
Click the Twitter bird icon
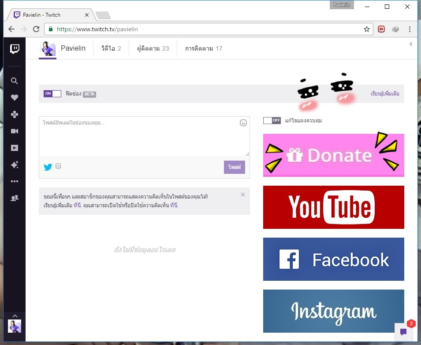(48, 167)
